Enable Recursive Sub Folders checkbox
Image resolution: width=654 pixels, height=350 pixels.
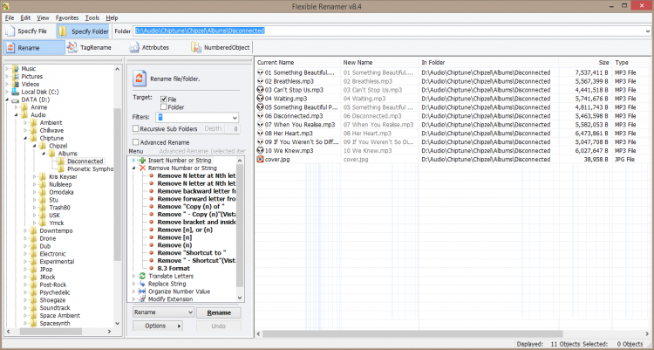135,128
